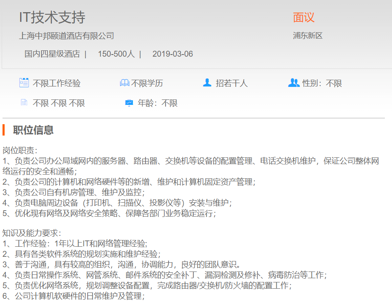Screen dimensions: 392x308
Task: Click the 国内四星级酒店 company type
Action: [52, 54]
